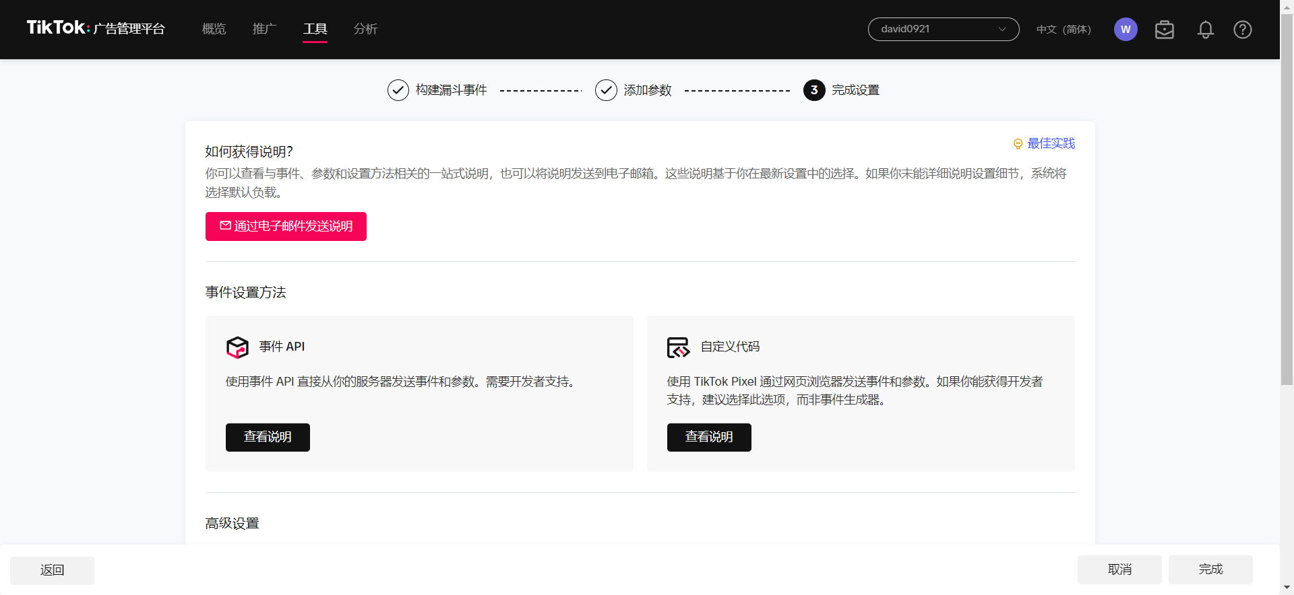The width and height of the screenshot is (1294, 595).
Task: Open help via the question mark icon
Action: pos(1243,30)
